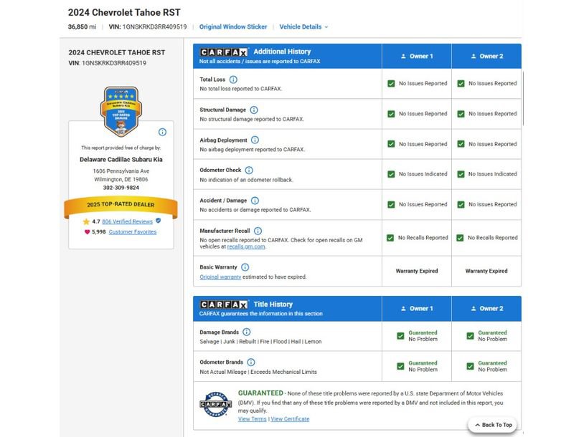Click the gold star rating icon
The height and width of the screenshot is (437, 584).
(86, 221)
